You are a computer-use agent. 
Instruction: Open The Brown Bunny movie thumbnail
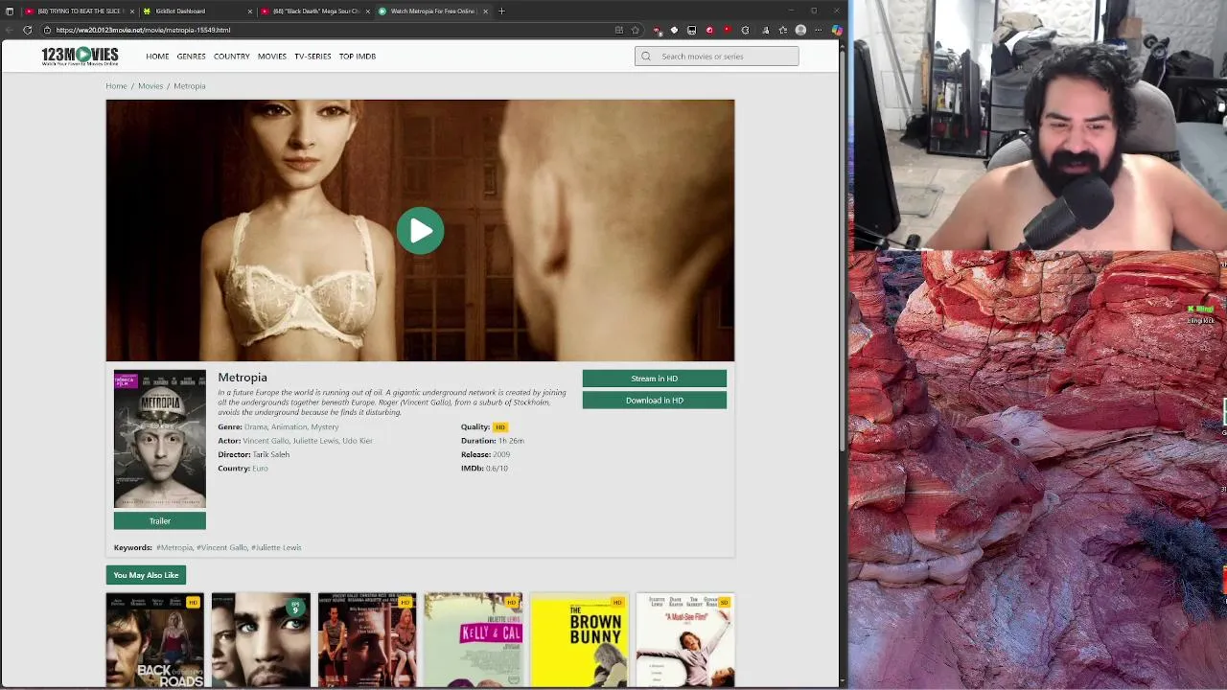click(x=580, y=639)
